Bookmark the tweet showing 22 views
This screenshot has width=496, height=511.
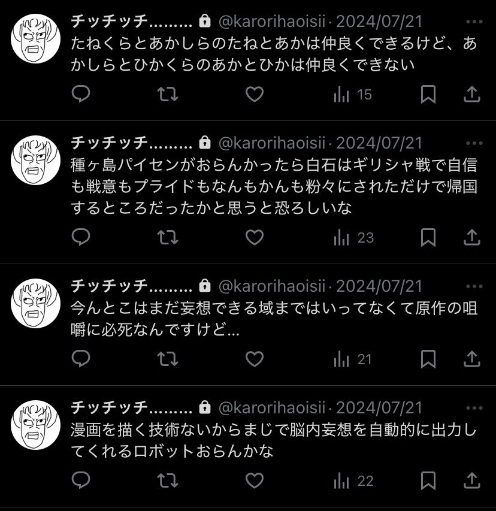[x=428, y=480]
